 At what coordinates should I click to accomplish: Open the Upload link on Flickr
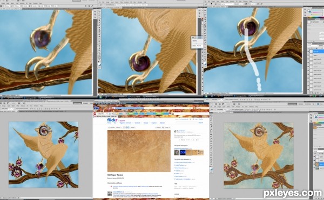[x=162, y=123]
